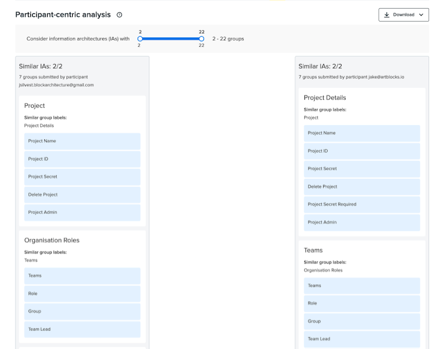This screenshot has height=349, width=446.
Task: Click the Project Details group title
Action: (x=325, y=98)
